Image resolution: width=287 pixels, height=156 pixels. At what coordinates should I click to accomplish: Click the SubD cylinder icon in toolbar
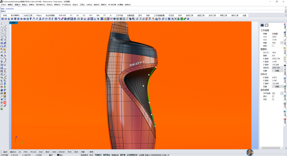point(15,19)
